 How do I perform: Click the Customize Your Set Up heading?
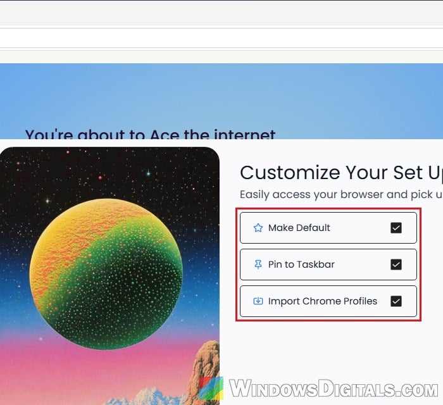point(341,173)
